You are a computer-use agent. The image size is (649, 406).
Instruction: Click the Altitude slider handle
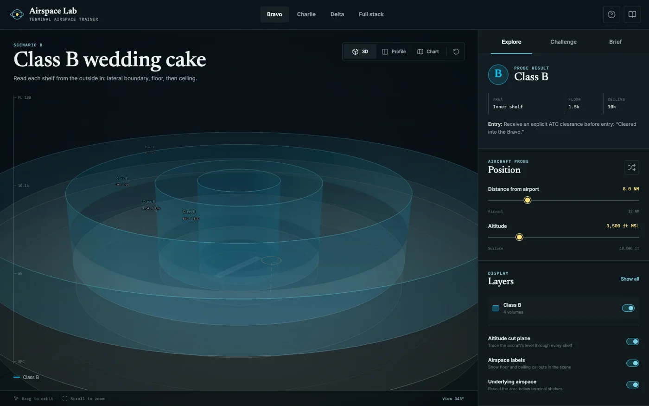coord(519,237)
